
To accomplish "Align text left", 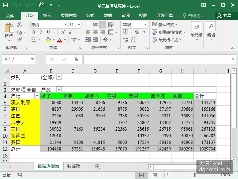I will pyautogui.click(x=88, y=32).
